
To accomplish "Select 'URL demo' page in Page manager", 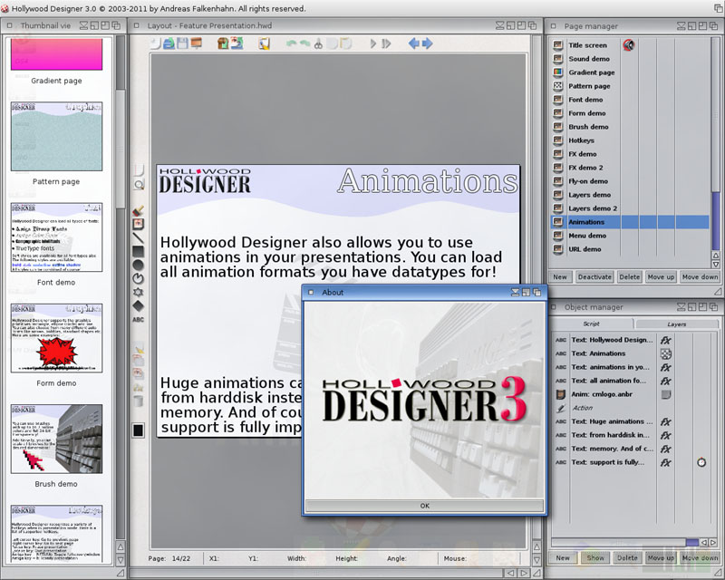I will click(630, 249).
